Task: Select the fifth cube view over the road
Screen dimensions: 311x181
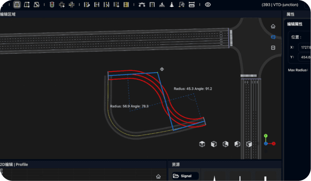Action: click(249, 144)
